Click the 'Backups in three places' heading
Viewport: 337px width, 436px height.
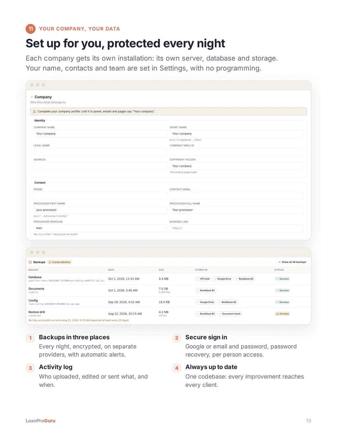point(74,337)
